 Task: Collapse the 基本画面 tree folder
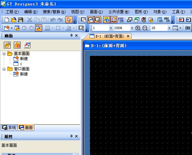coord(4,54)
